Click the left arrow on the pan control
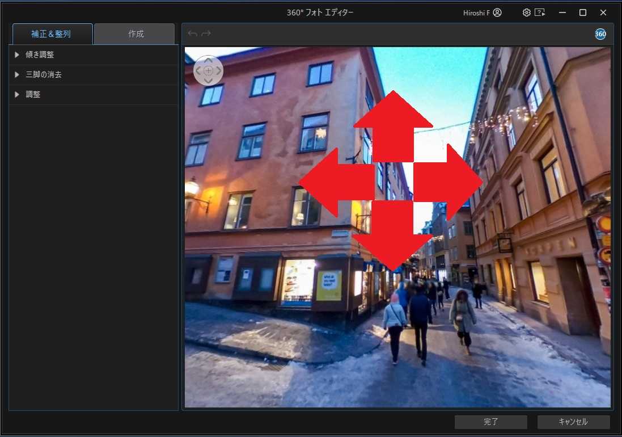The image size is (622, 437). (x=199, y=70)
